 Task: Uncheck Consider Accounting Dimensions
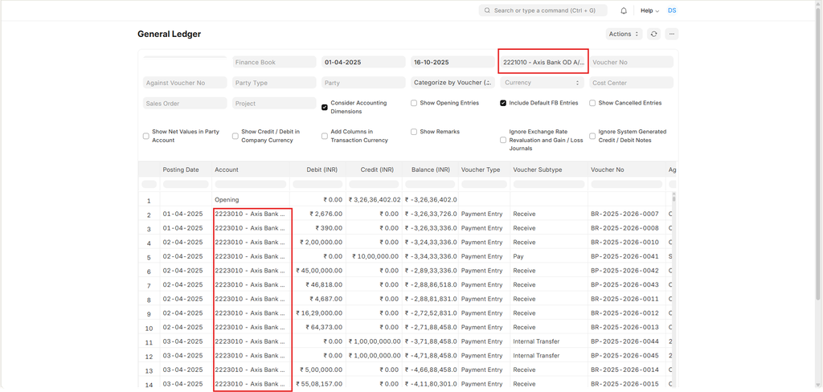pyautogui.click(x=325, y=107)
